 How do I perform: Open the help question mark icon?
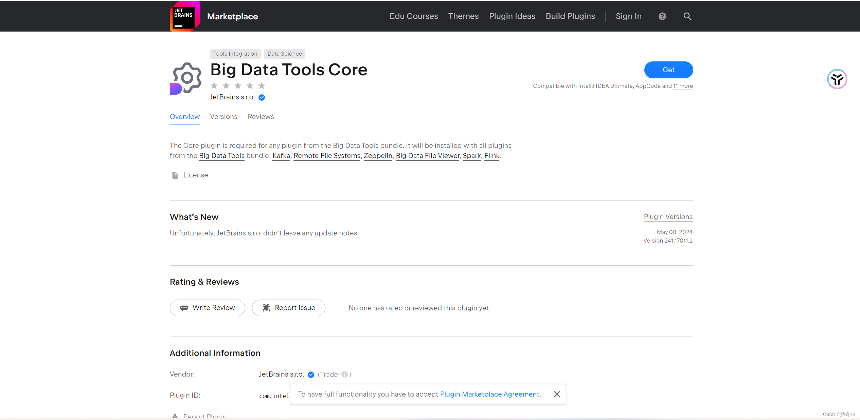(x=662, y=16)
